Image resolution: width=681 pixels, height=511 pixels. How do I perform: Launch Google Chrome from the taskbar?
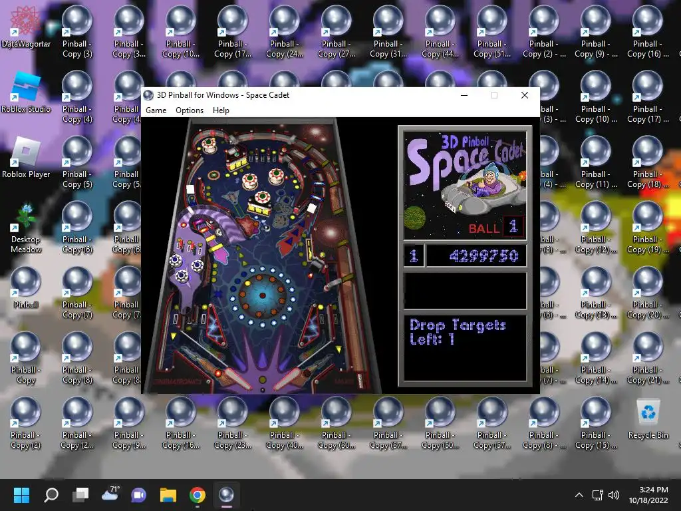(197, 494)
